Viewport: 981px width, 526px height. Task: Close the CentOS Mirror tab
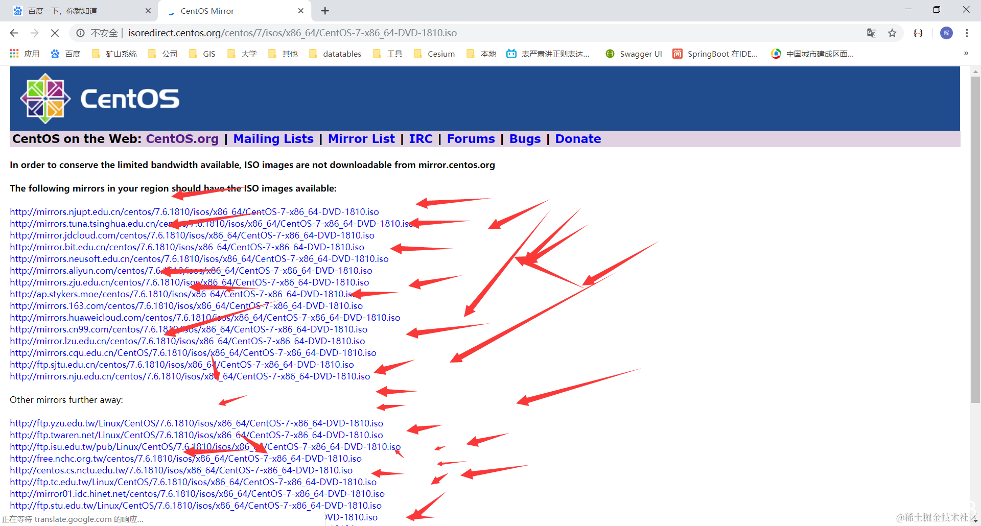pos(300,11)
